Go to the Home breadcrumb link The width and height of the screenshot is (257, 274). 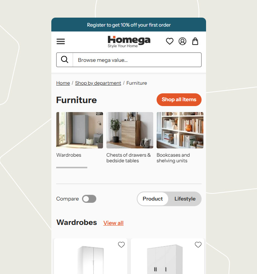click(x=63, y=83)
